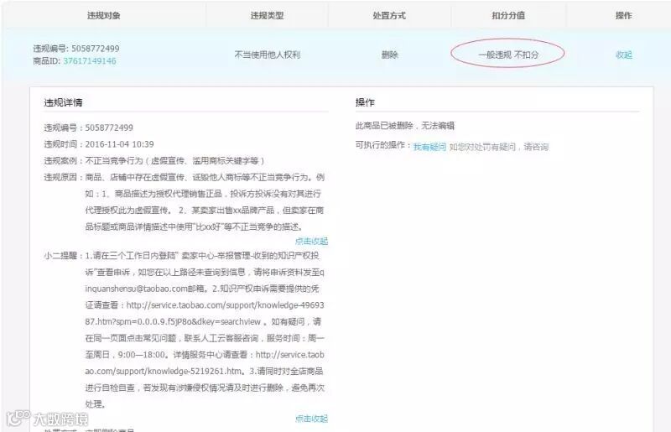This screenshot has height=432, width=671.
Task: Click the 违规详情 section heading
Action: pos(64,102)
